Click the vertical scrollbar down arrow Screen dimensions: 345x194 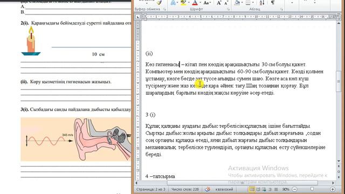tap(339, 161)
